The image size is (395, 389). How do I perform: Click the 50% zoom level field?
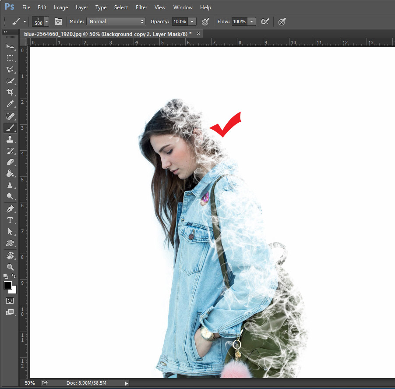(30, 383)
